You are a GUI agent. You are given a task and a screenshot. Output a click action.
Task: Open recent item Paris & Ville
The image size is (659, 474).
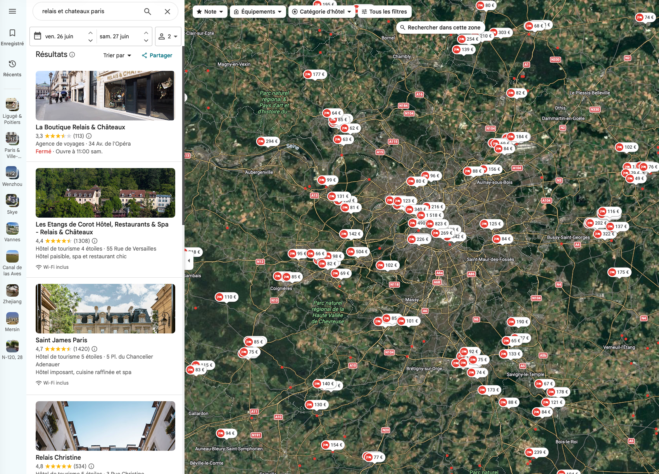coord(12,146)
